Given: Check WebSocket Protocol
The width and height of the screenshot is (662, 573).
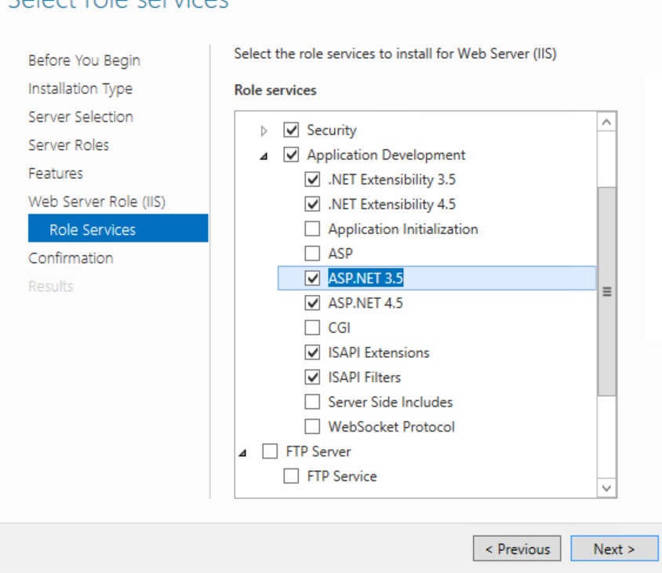Looking at the screenshot, I should point(312,426).
